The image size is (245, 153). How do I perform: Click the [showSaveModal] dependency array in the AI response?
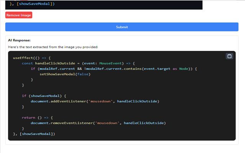[37, 134]
